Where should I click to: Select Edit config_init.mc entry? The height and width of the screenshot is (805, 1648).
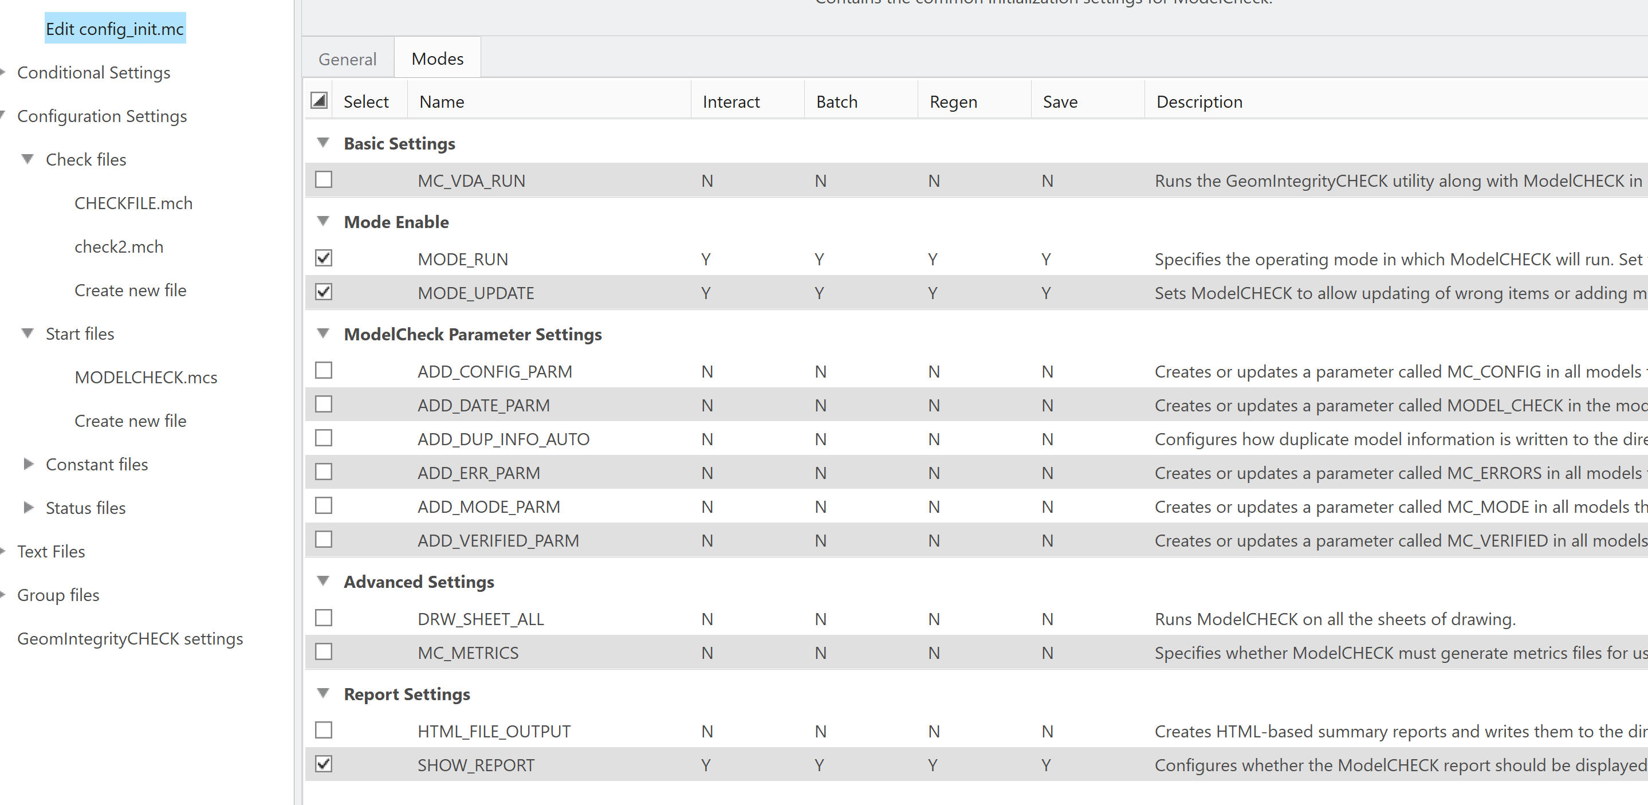(x=115, y=28)
